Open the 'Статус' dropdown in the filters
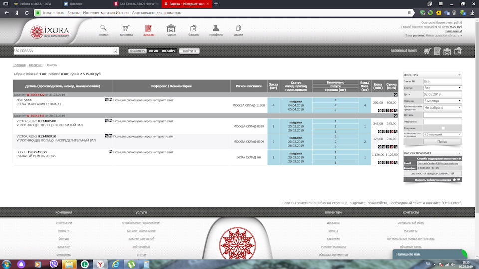479x269 pixels. [442, 88]
